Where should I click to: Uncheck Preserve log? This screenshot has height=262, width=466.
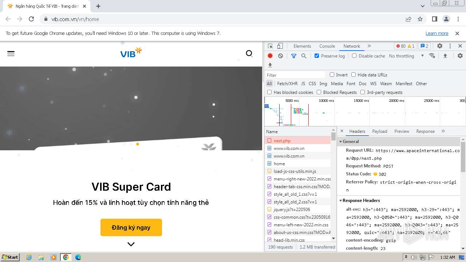(x=317, y=56)
